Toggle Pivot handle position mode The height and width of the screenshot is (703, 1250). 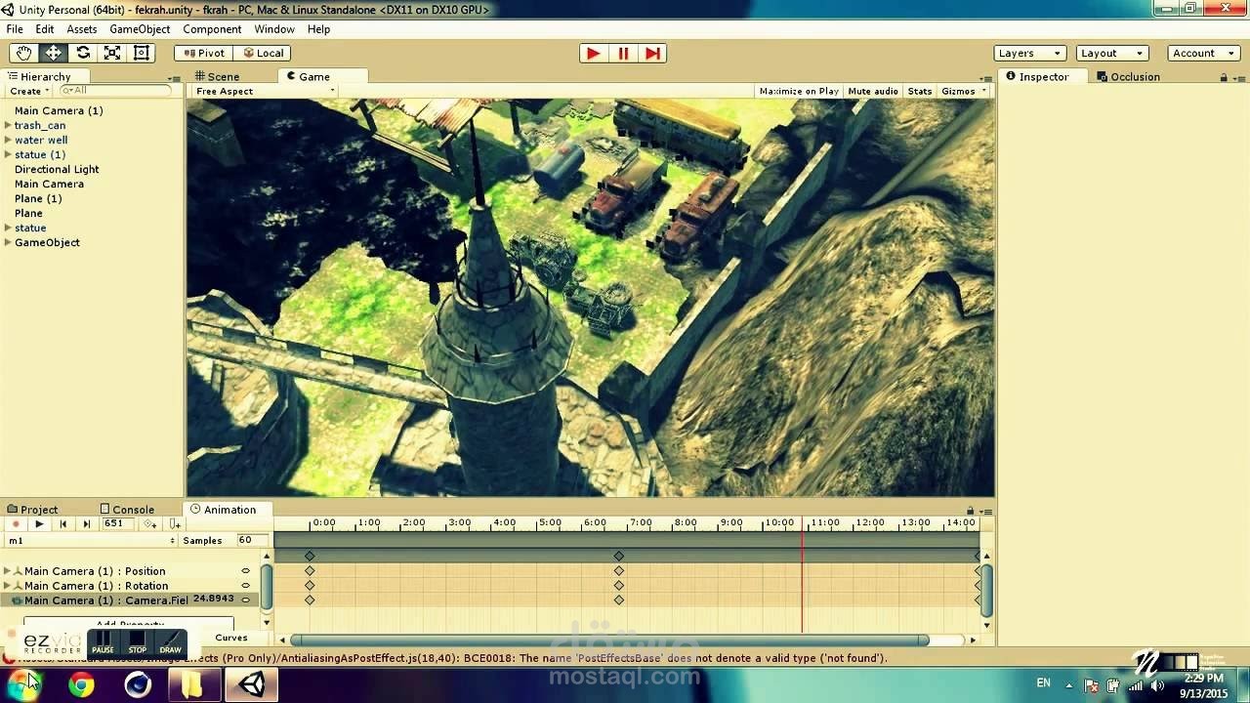(x=203, y=53)
